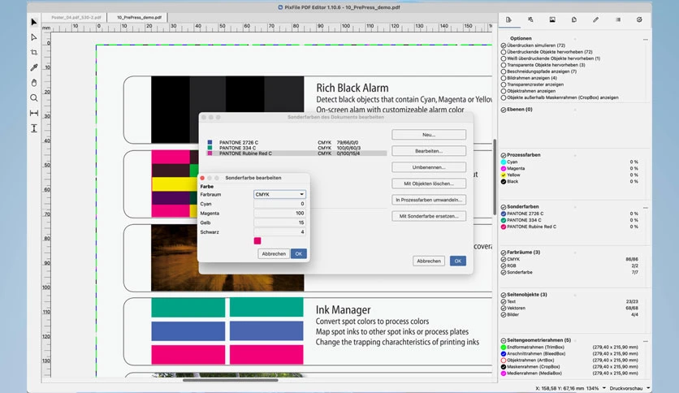679x393 pixels.
Task: Collapse the Sonderfarben section dash control
Action: coord(645,208)
